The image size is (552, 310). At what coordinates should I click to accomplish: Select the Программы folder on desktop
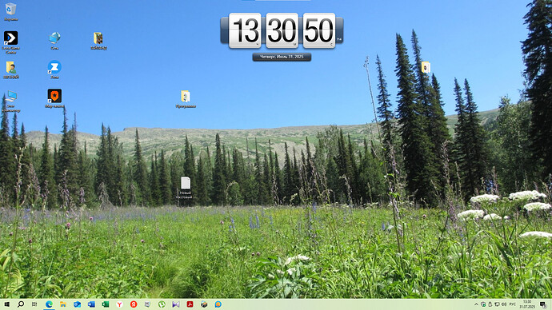click(x=186, y=99)
